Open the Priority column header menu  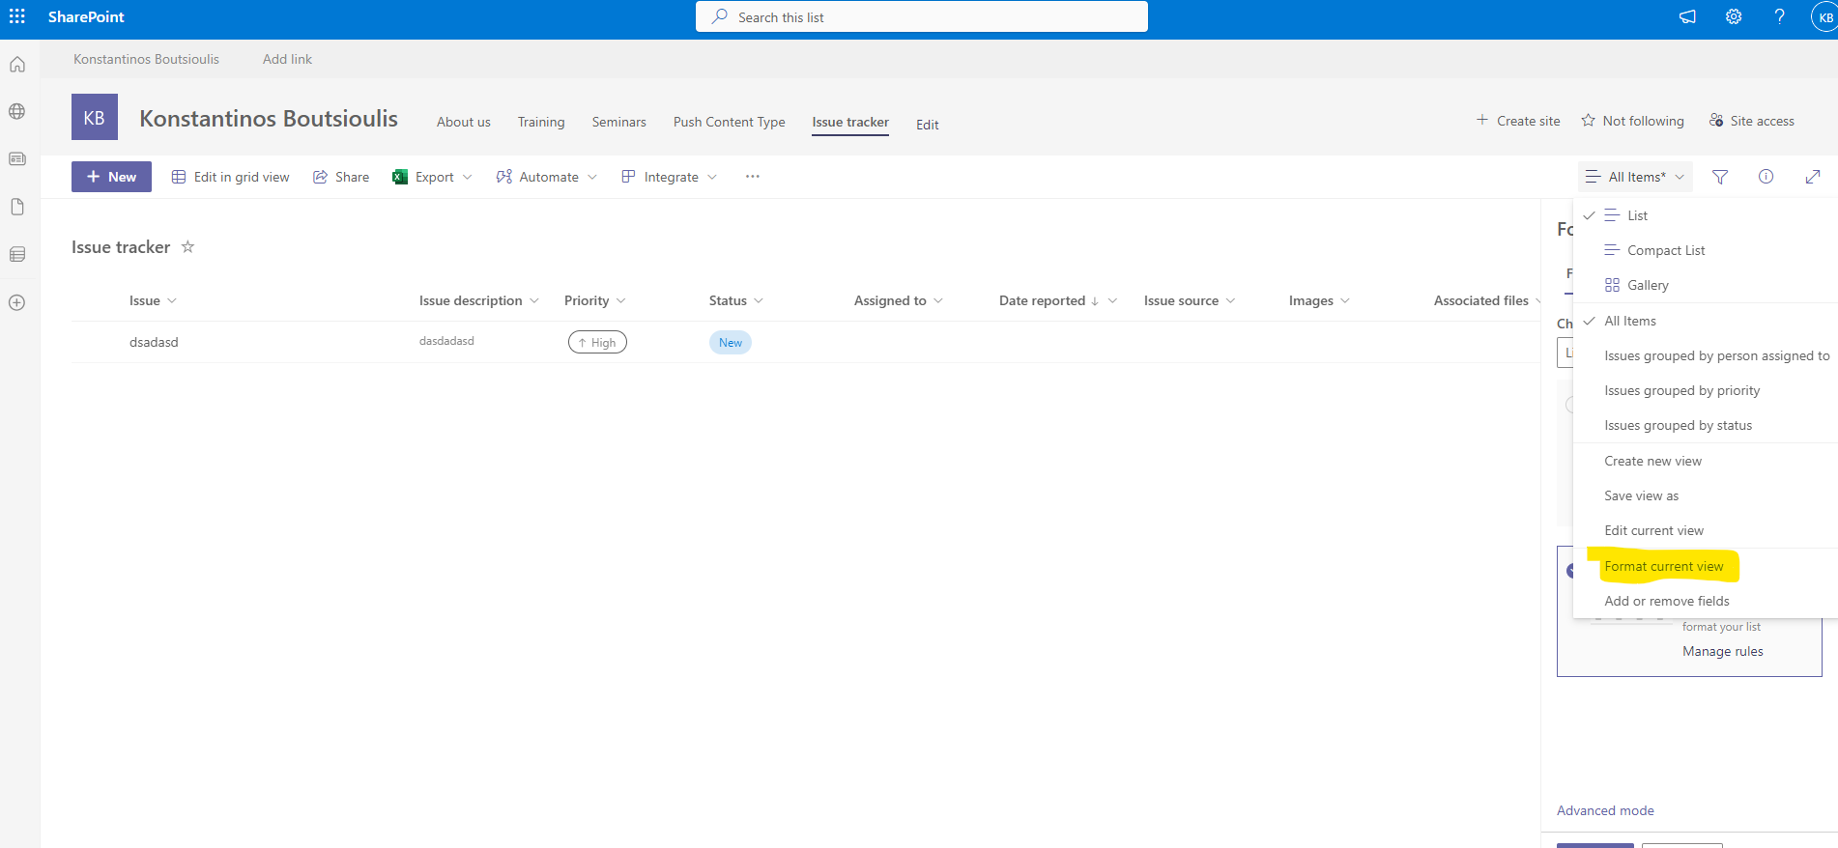click(x=594, y=300)
